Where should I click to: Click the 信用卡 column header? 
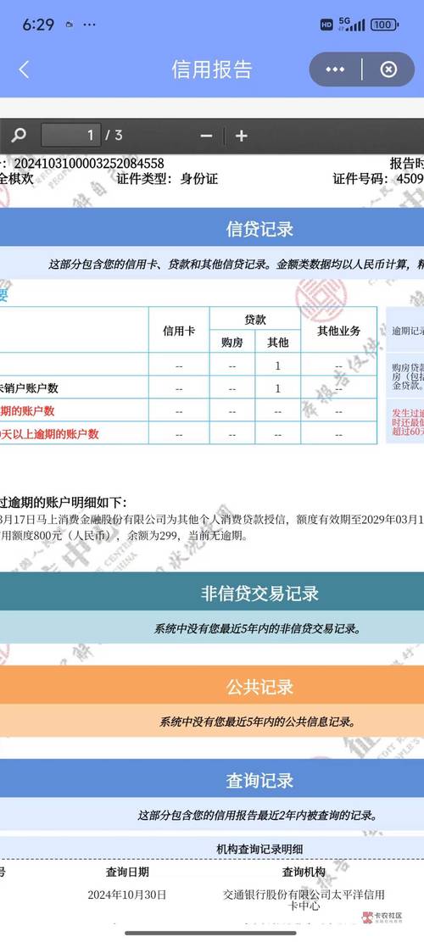click(x=179, y=331)
